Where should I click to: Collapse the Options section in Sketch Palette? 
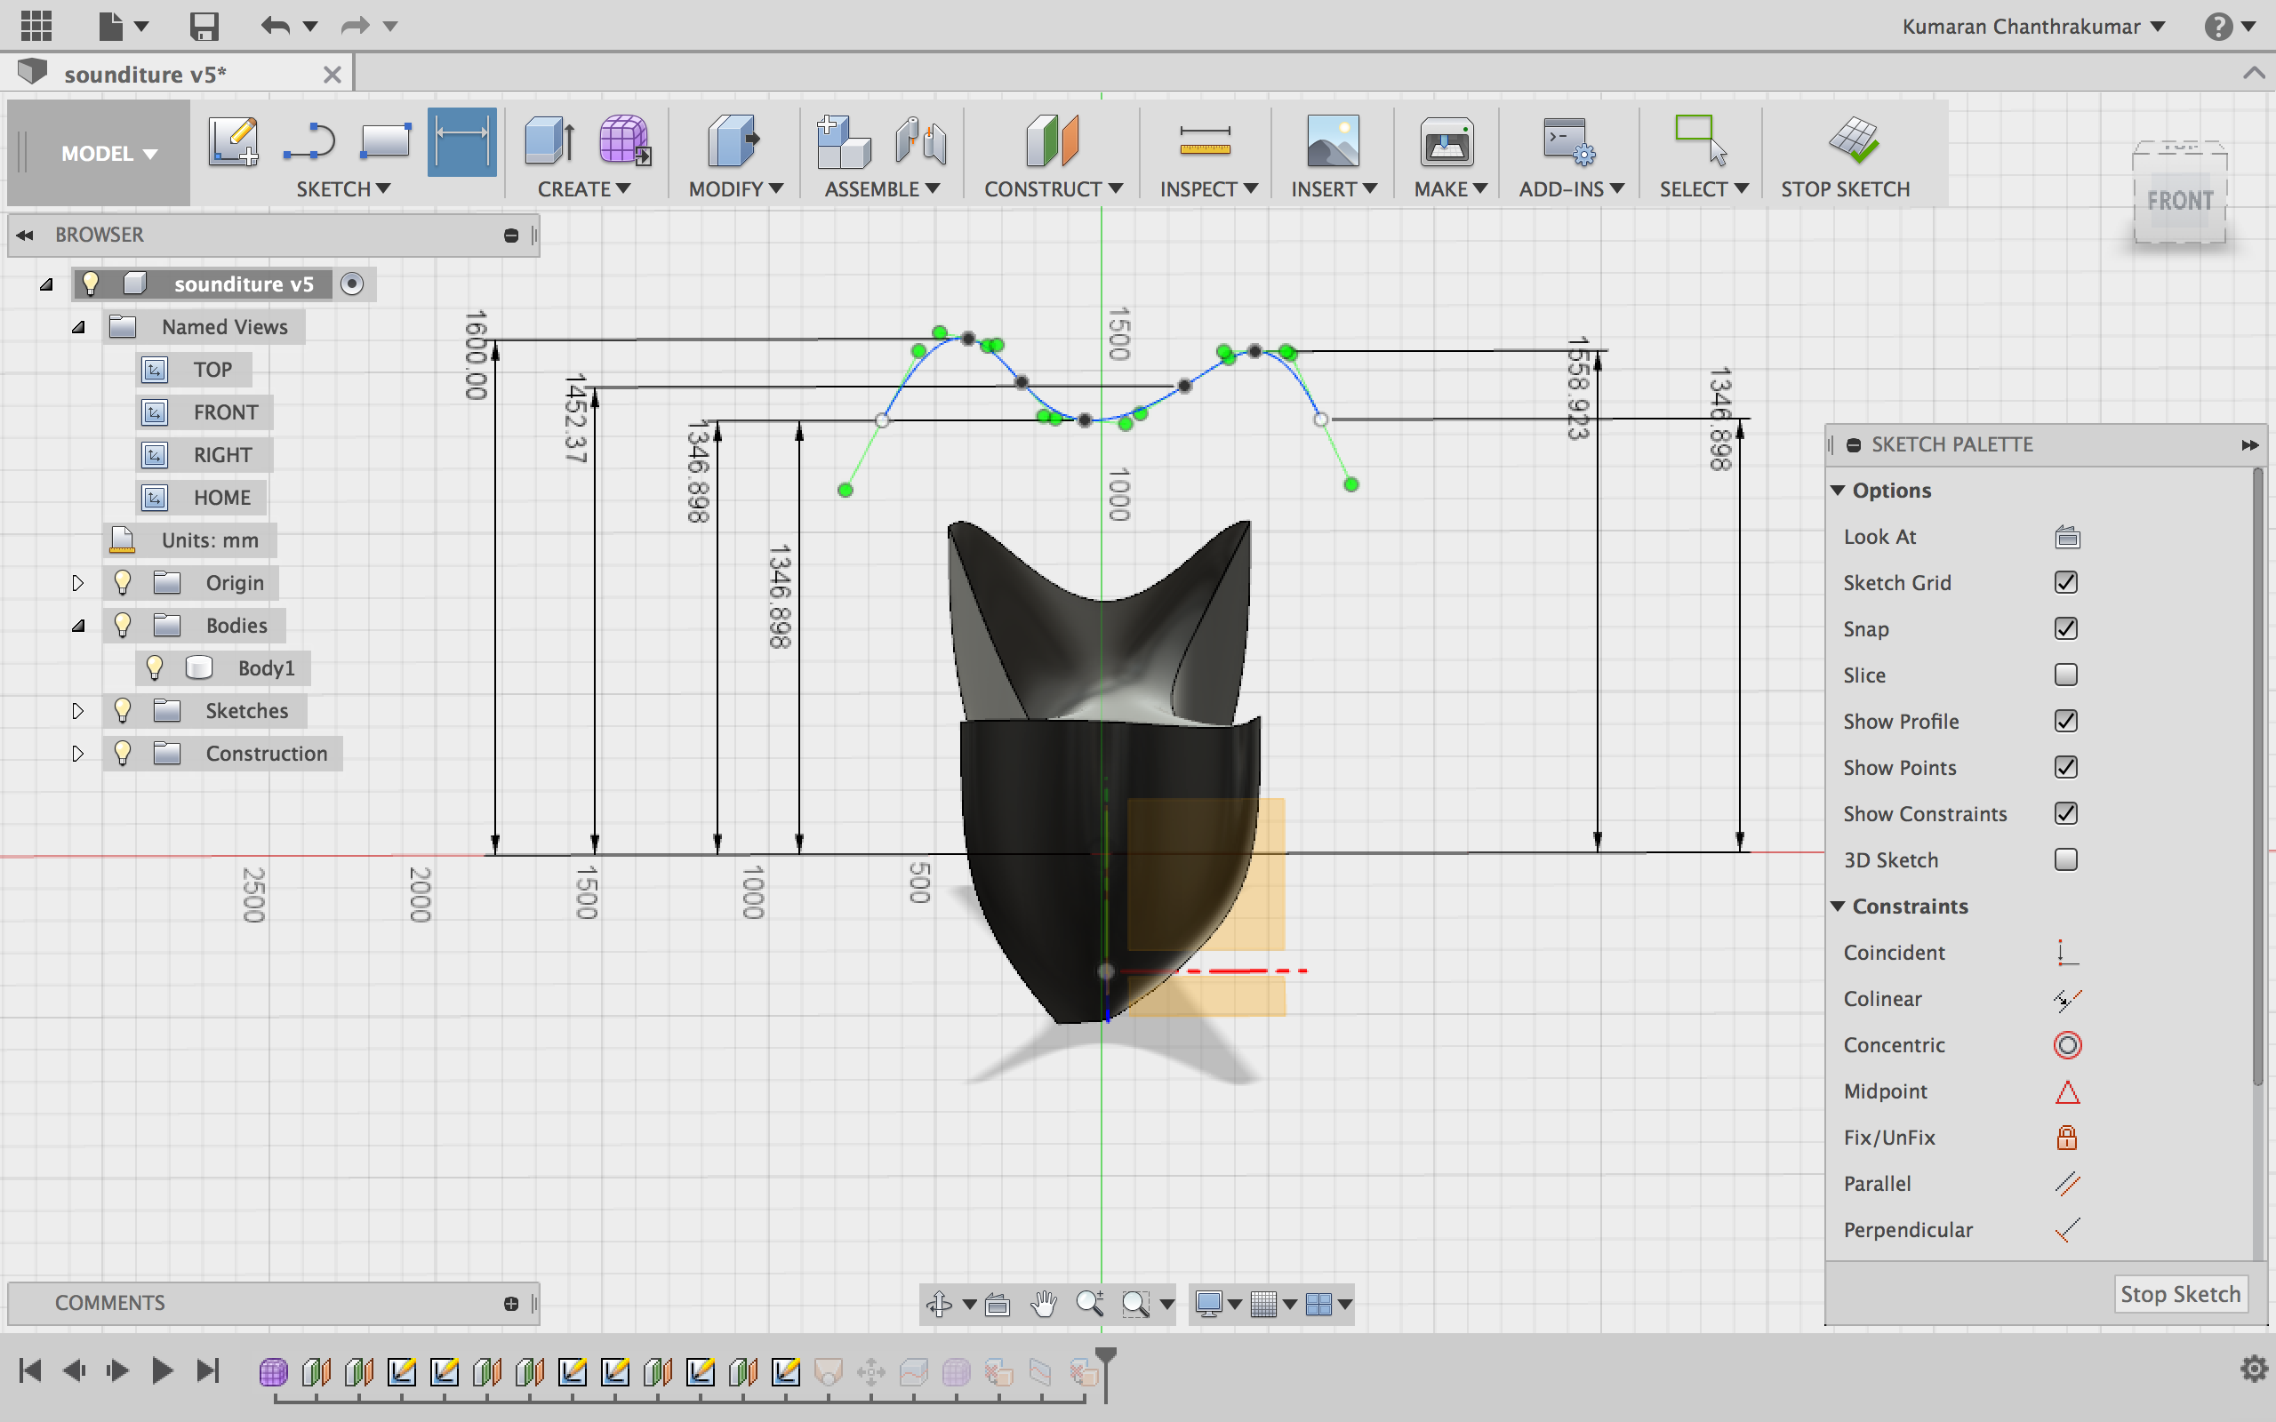click(x=1838, y=491)
